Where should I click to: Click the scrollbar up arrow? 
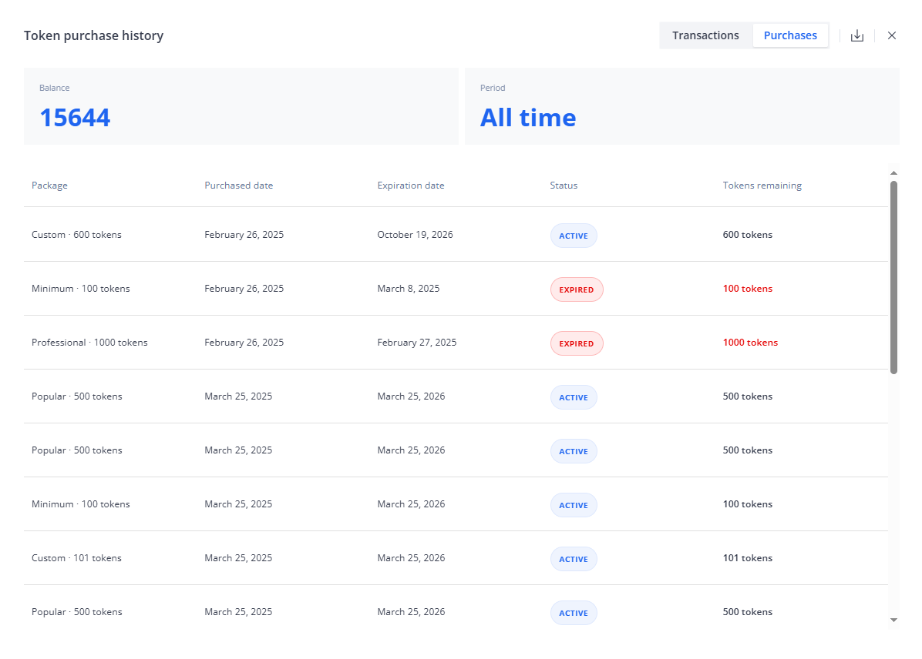pyautogui.click(x=893, y=173)
